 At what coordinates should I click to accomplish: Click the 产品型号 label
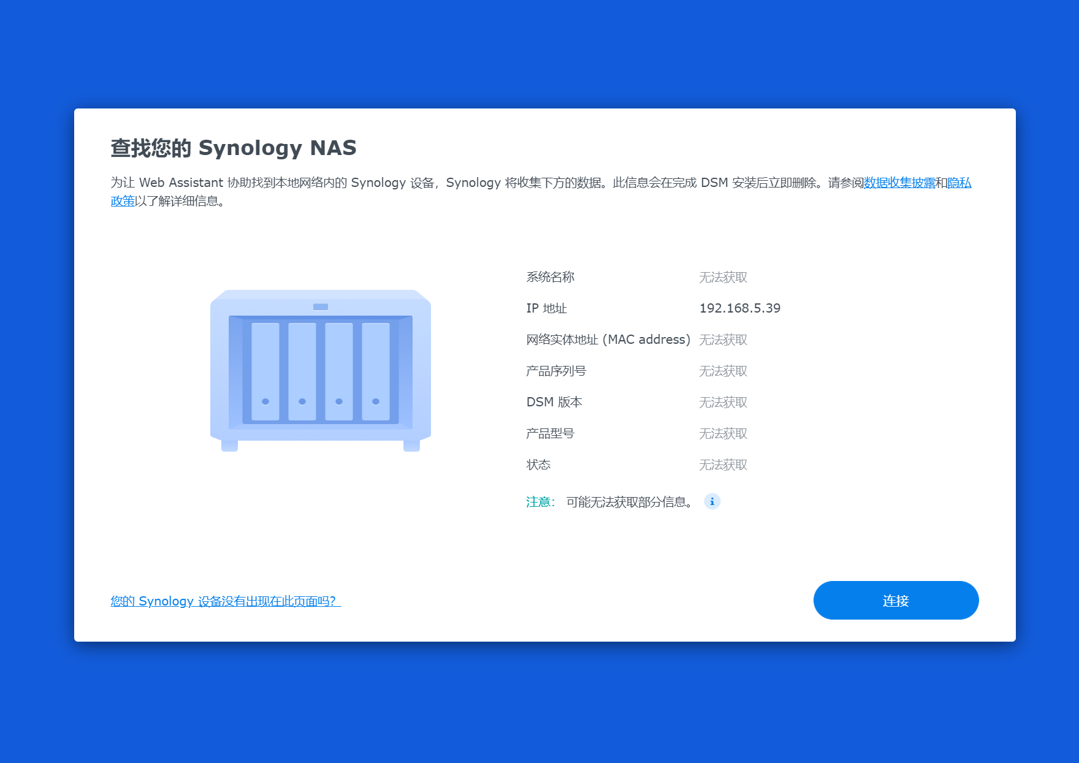(550, 433)
